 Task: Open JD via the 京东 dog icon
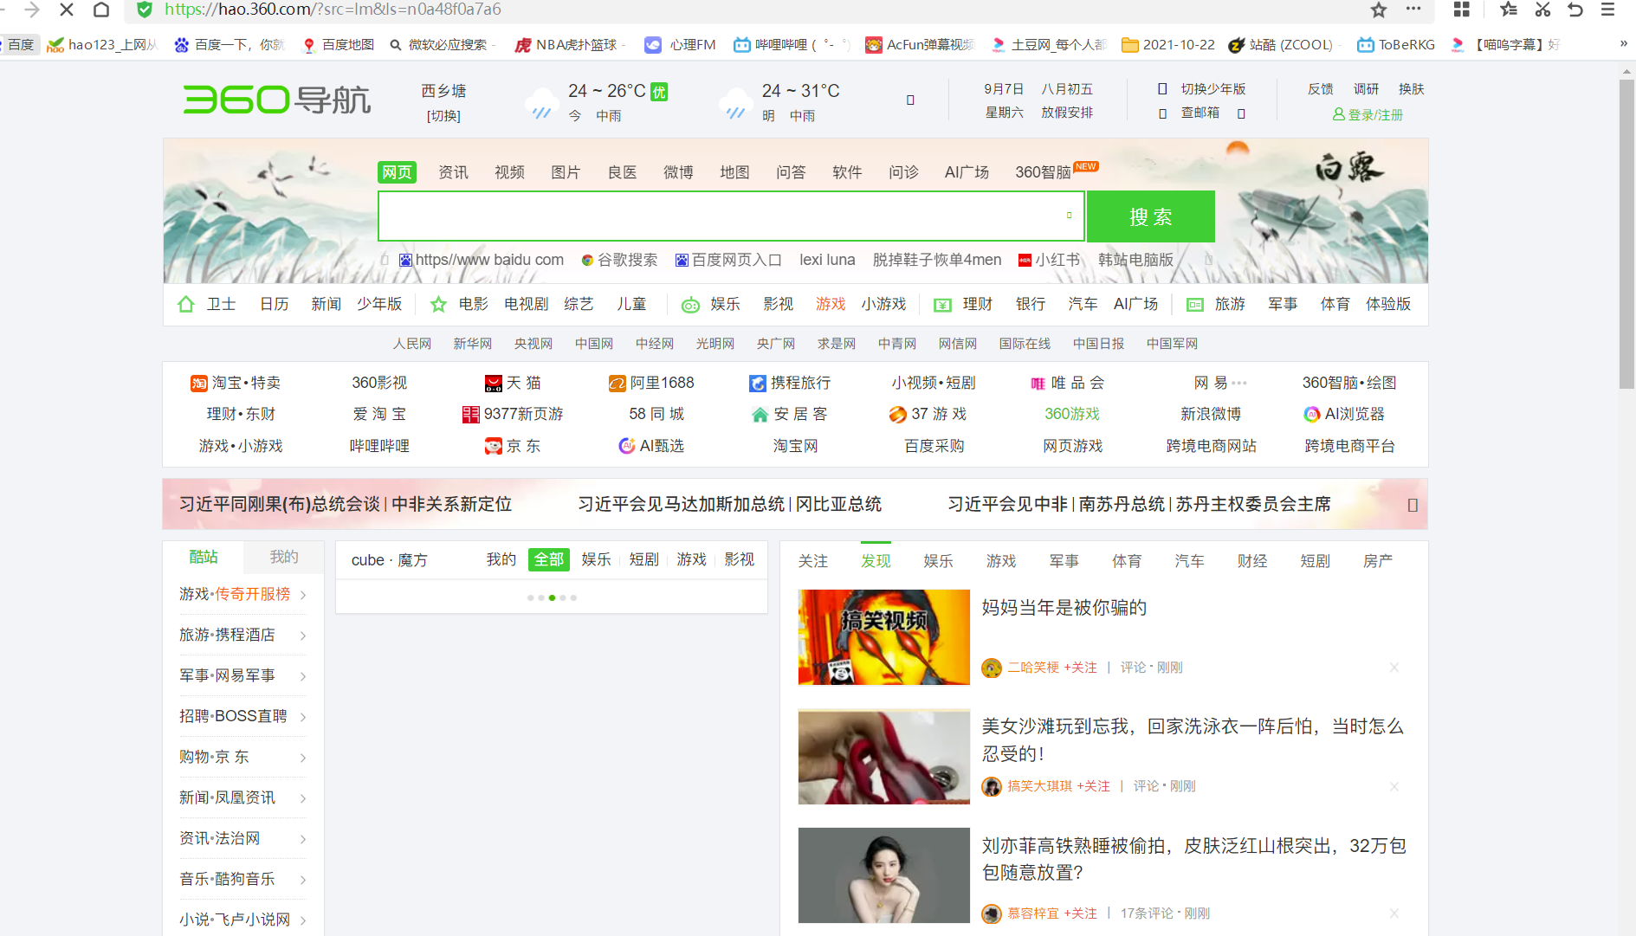[x=492, y=446]
